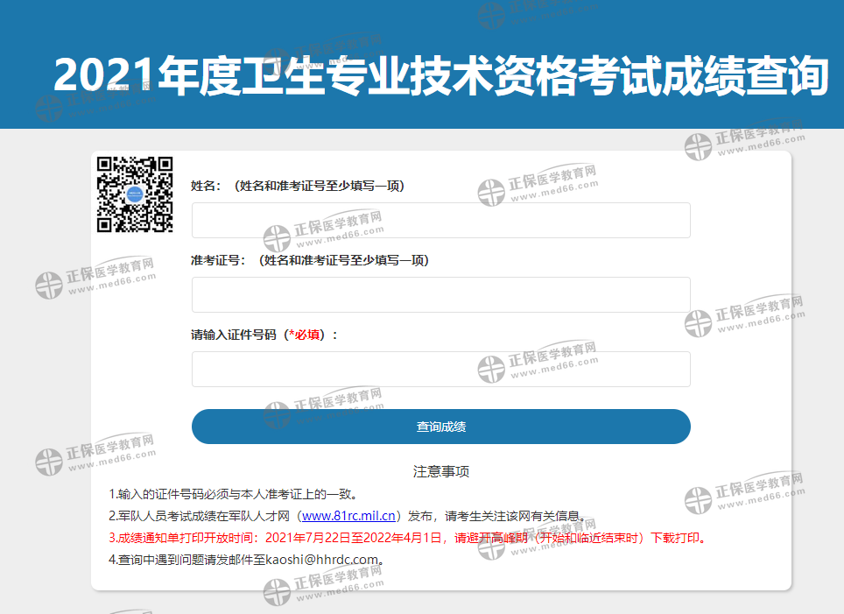
Task: Click the QR code image
Action: tap(136, 196)
